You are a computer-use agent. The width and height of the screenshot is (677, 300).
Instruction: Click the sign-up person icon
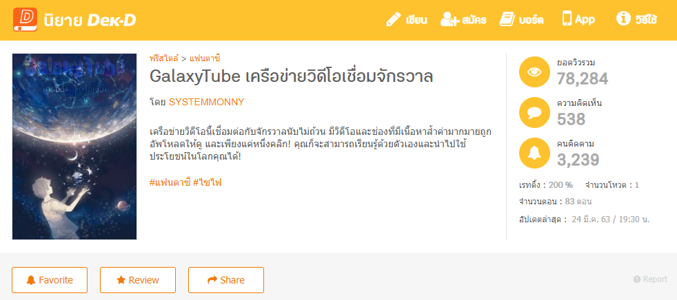click(x=450, y=19)
